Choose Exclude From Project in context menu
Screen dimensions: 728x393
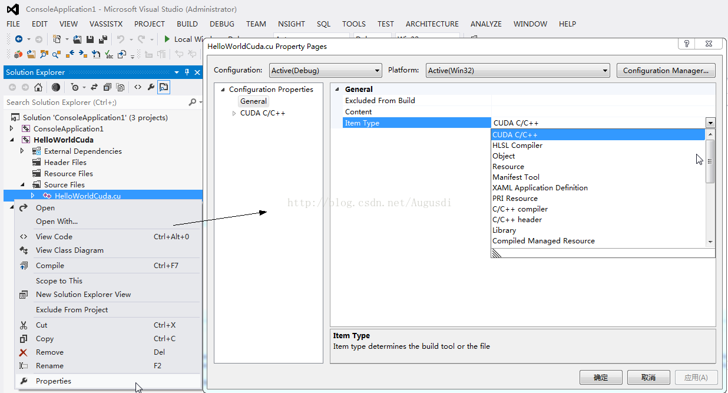point(108,309)
